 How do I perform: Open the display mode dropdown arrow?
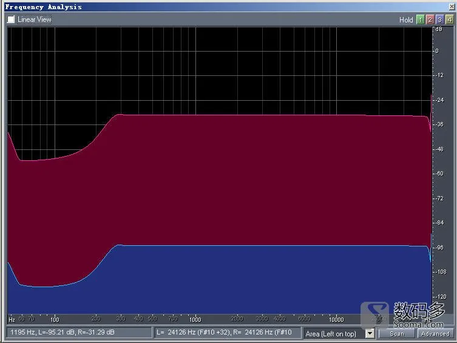370,333
